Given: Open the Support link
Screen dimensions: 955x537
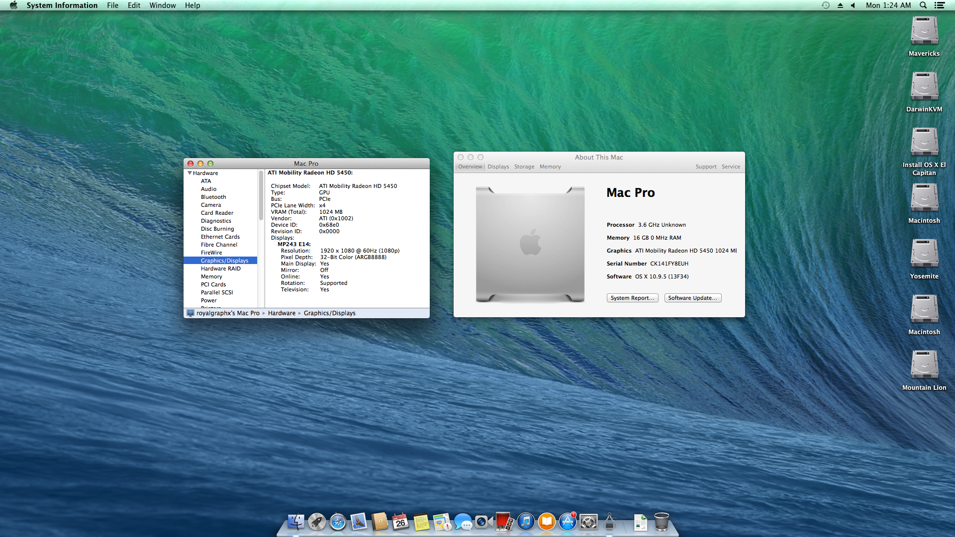Looking at the screenshot, I should pyautogui.click(x=705, y=167).
